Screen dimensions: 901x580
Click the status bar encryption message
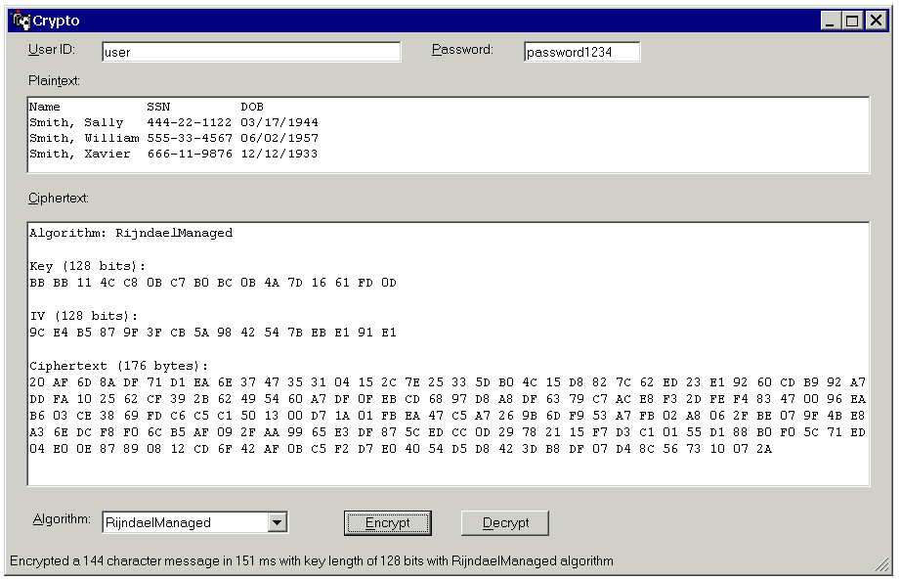(x=311, y=561)
